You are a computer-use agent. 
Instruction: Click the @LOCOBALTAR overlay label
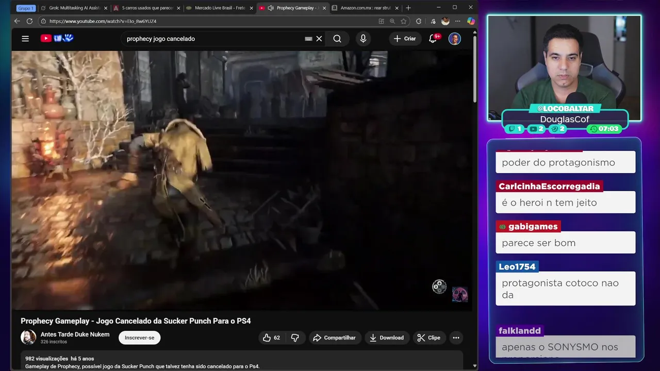click(x=565, y=109)
